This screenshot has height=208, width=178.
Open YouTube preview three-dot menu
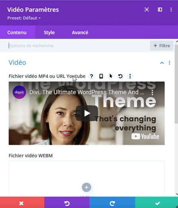(152, 93)
